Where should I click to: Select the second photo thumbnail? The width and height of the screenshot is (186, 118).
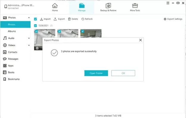(68, 33)
